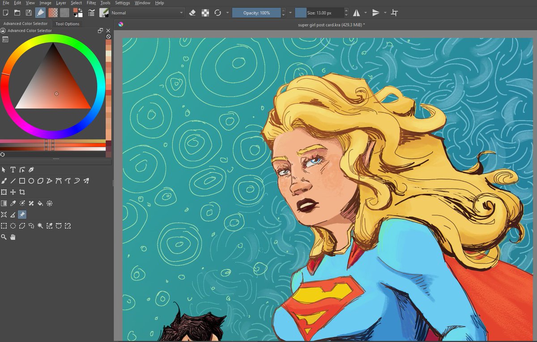Lock the Advanced Color Selector docker
The image size is (537, 342).
3,30
